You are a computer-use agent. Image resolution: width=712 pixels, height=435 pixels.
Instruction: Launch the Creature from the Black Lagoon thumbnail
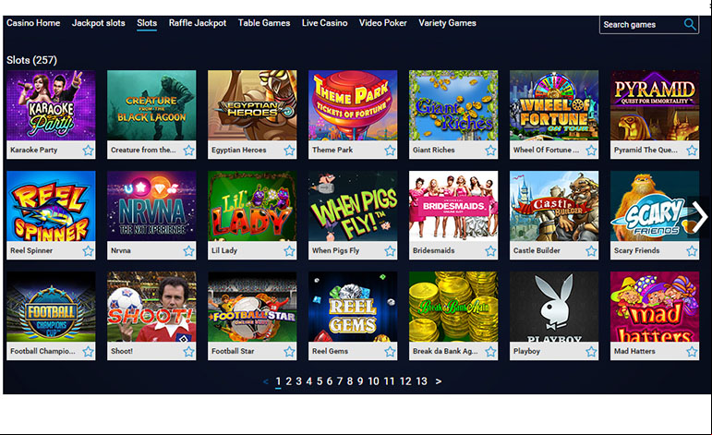(x=151, y=105)
